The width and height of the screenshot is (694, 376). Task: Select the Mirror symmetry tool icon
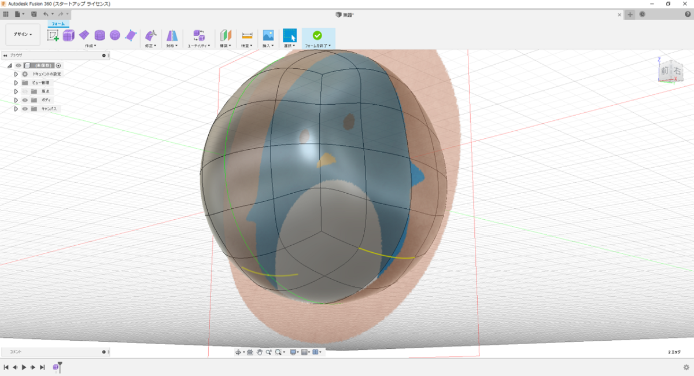tap(172, 35)
